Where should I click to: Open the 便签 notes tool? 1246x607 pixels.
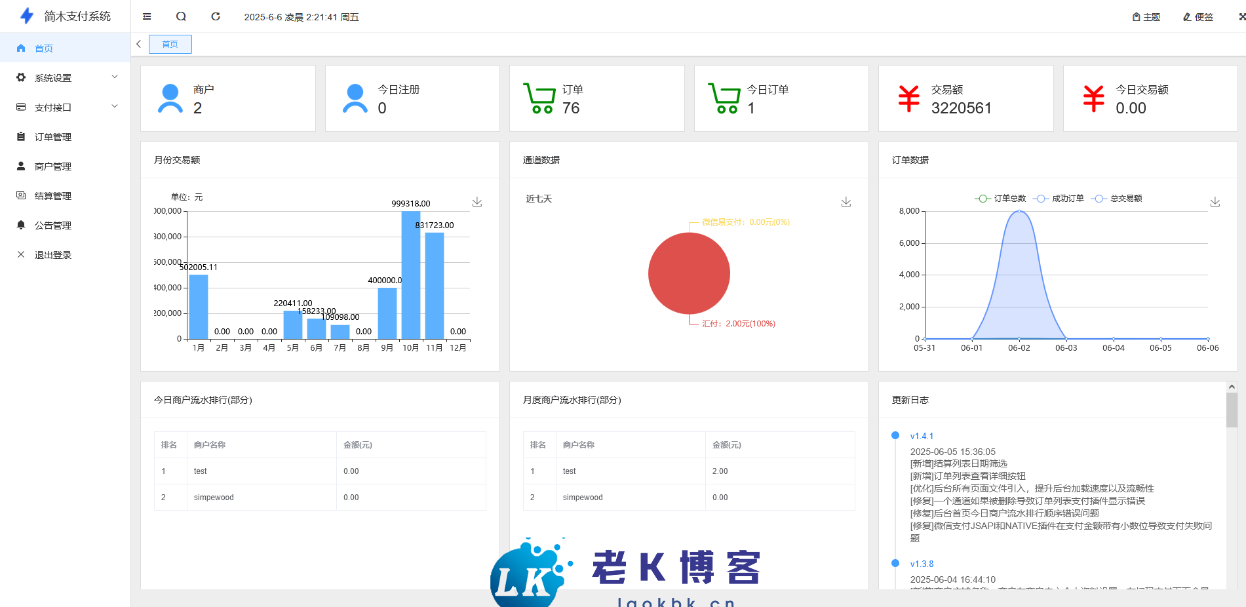(1198, 17)
